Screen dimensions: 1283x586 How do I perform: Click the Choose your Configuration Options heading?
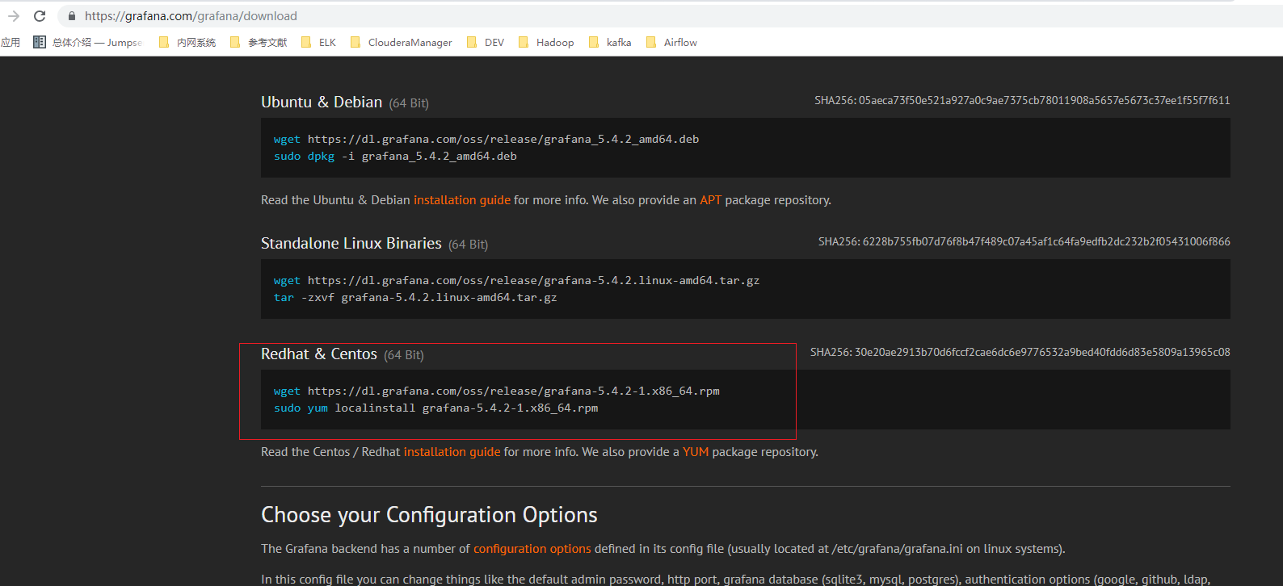coord(429,515)
